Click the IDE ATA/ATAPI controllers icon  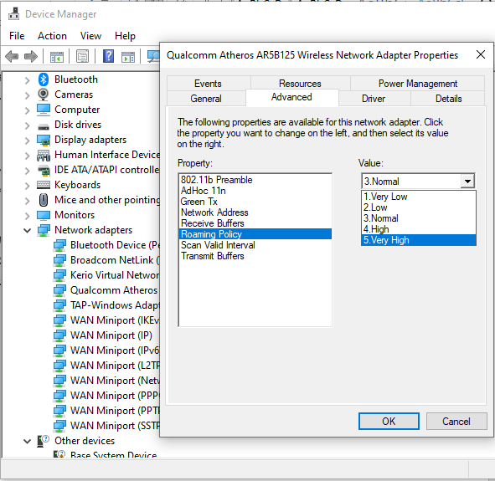pyautogui.click(x=44, y=170)
